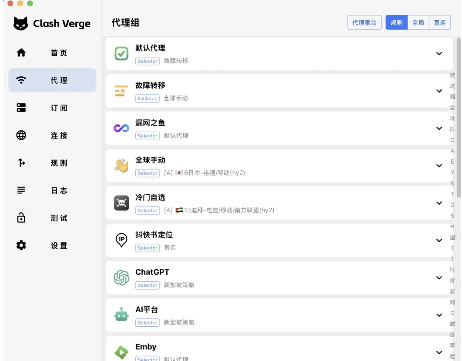
Task: Jump to 国 in the side index
Action: tap(452, 238)
